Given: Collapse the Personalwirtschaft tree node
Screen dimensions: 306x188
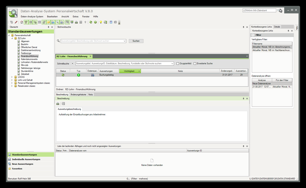Looking at the screenshot, I should pos(9,36).
